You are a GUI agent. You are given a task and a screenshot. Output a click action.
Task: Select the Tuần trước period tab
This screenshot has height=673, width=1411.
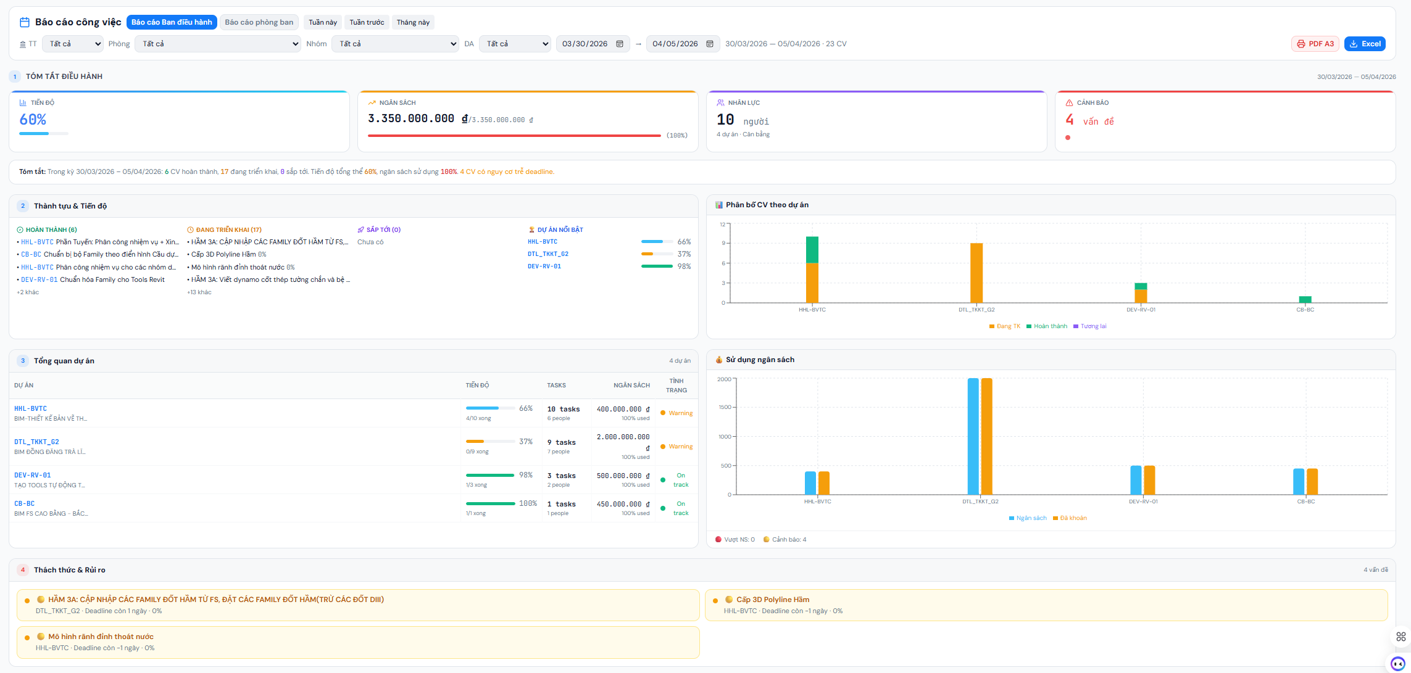click(367, 22)
